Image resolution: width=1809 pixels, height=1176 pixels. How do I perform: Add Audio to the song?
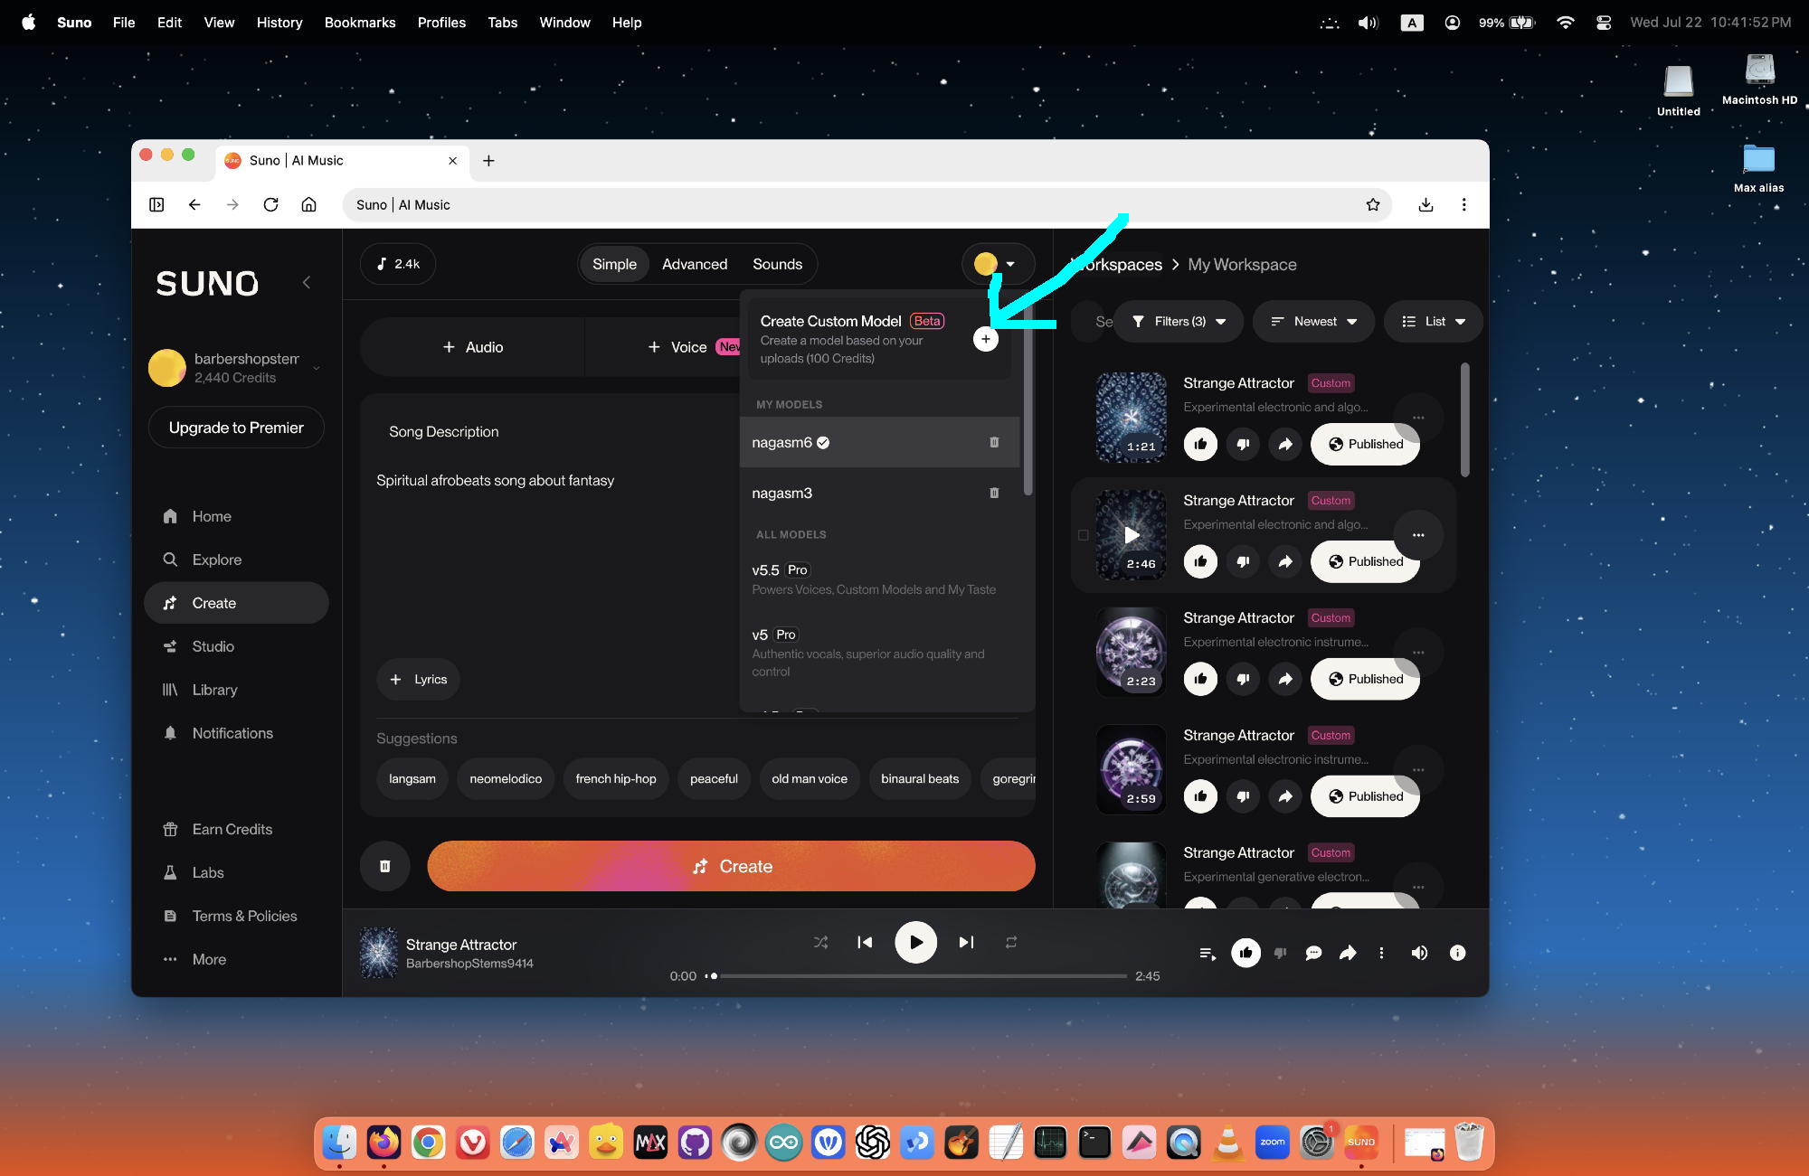tap(472, 347)
